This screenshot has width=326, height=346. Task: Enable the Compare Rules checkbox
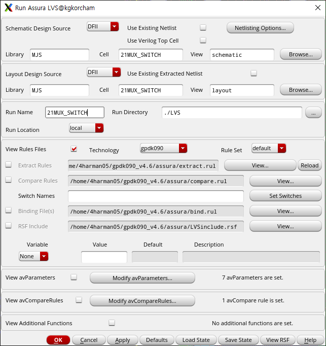(x=9, y=180)
